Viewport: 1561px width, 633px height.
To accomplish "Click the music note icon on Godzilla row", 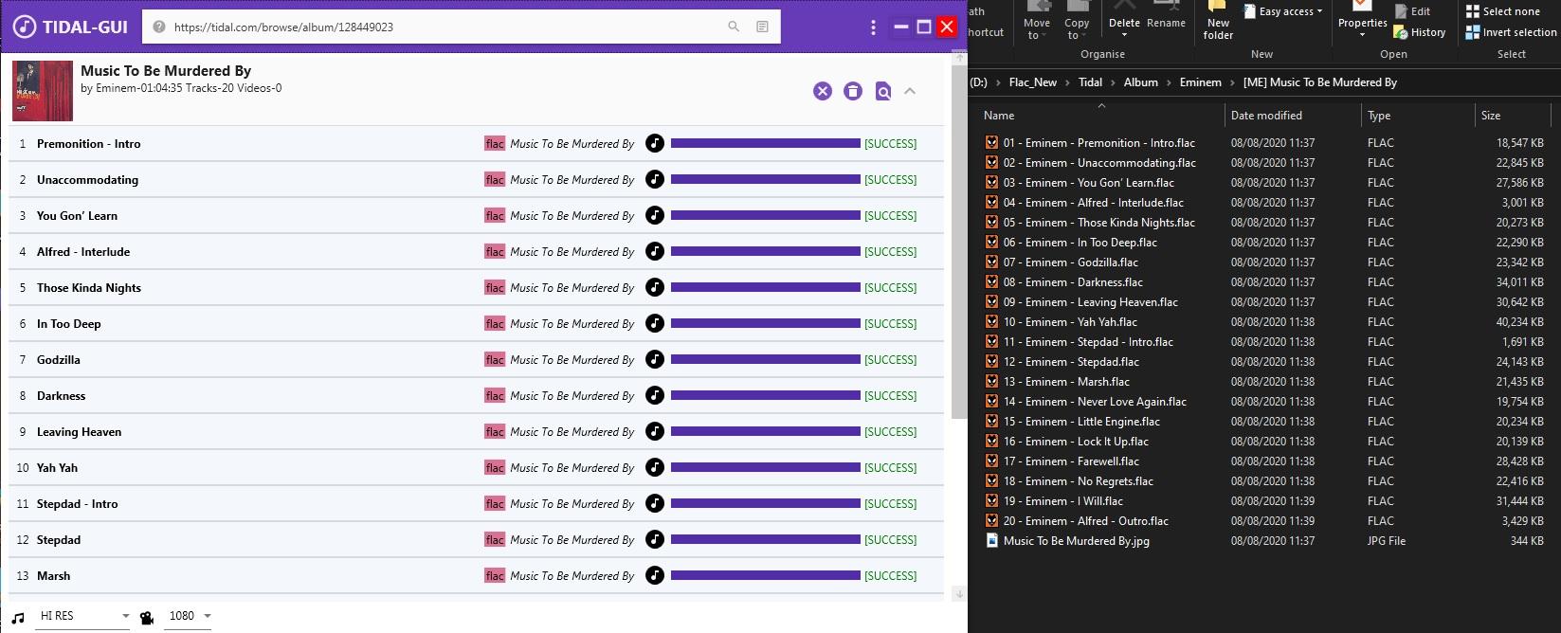I will coord(654,360).
